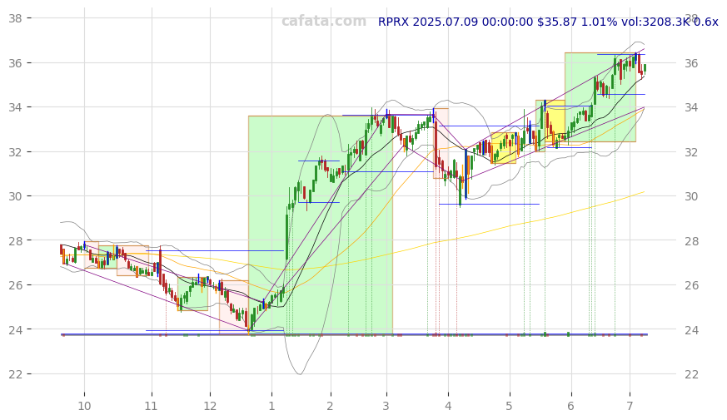727x420 pixels.
Task: Pick month 12 on the time axis
Action: (210, 406)
